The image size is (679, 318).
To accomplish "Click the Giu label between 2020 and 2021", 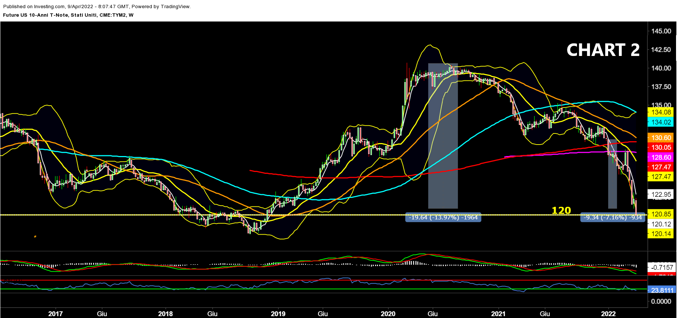I will [433, 314].
